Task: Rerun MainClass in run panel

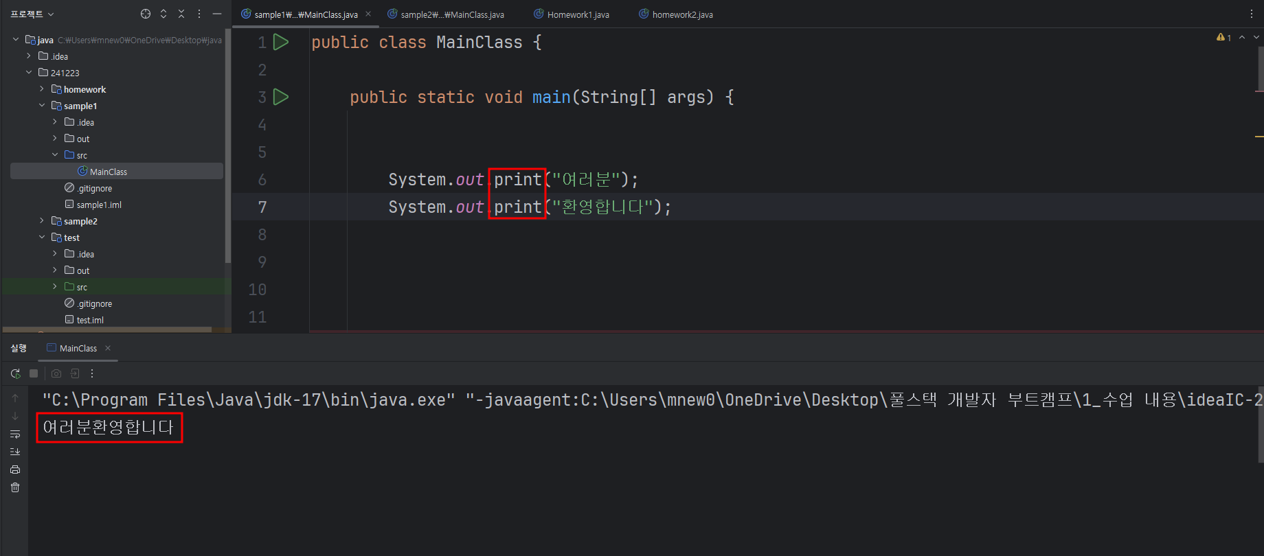Action: 15,373
